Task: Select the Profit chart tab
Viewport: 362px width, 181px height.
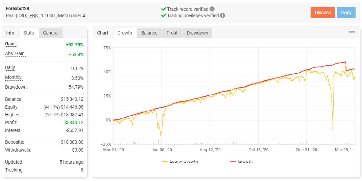Action: [172, 33]
